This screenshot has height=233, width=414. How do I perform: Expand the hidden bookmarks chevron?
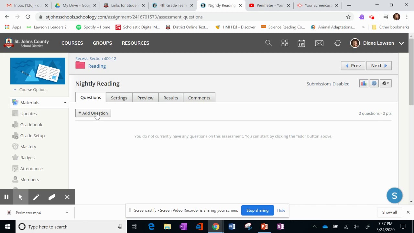[x=364, y=27]
